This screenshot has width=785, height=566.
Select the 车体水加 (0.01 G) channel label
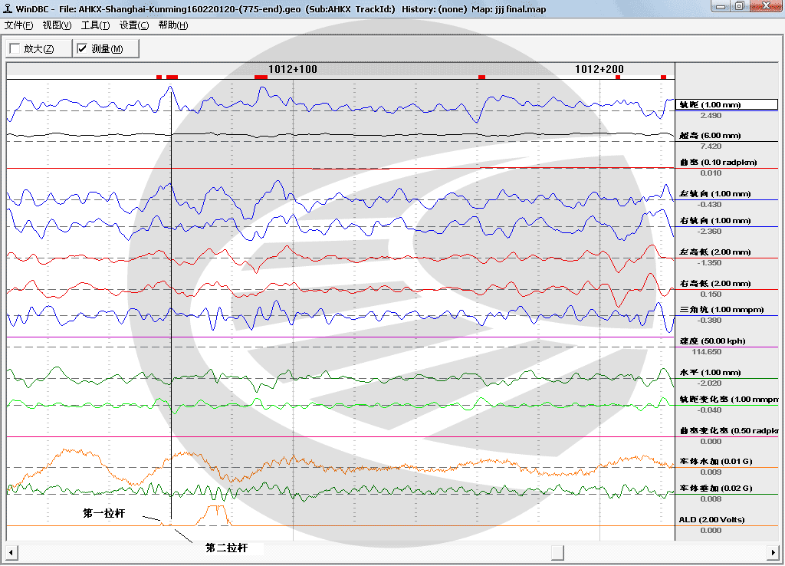pyautogui.click(x=716, y=462)
